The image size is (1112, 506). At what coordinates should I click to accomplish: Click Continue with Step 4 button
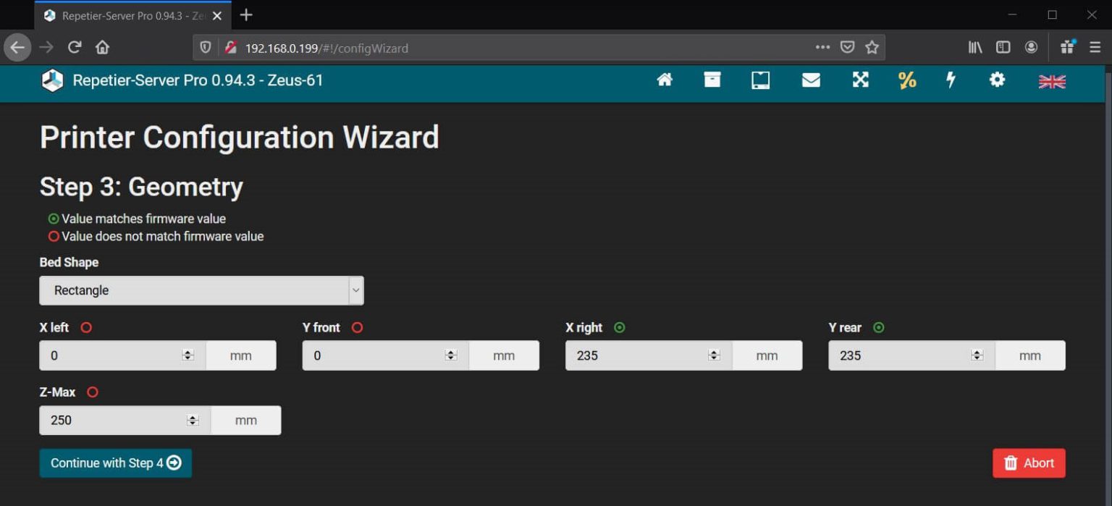click(115, 463)
